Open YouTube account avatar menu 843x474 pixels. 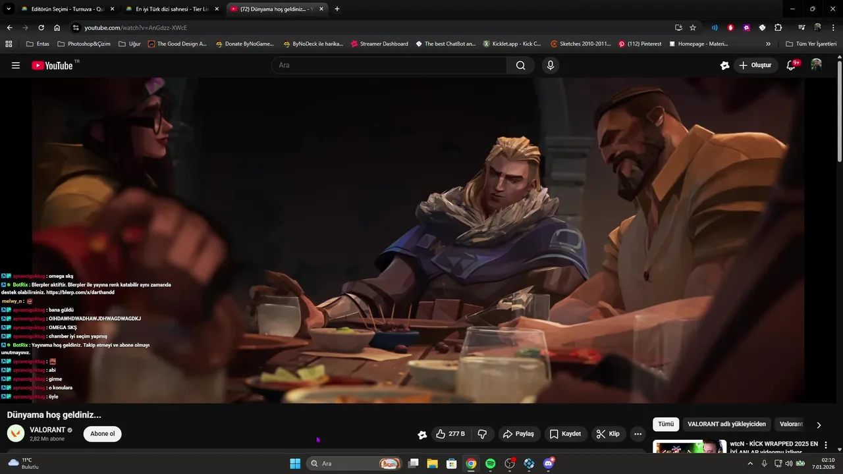[x=816, y=65]
